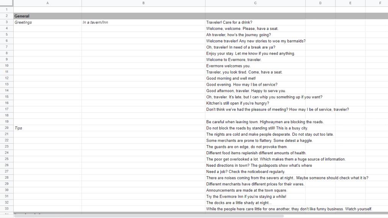
Task: Click the column C header
Action: pyautogui.click(x=255, y=3)
